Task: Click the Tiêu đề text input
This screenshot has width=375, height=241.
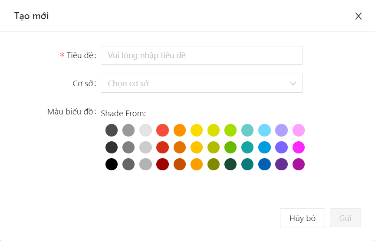Action: coord(201,55)
